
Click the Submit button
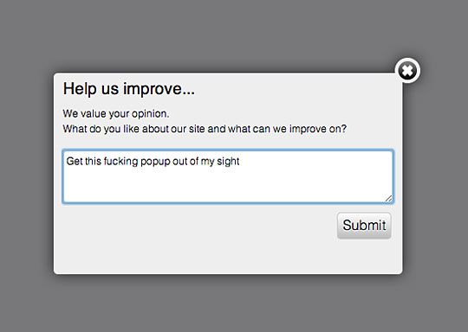click(364, 226)
